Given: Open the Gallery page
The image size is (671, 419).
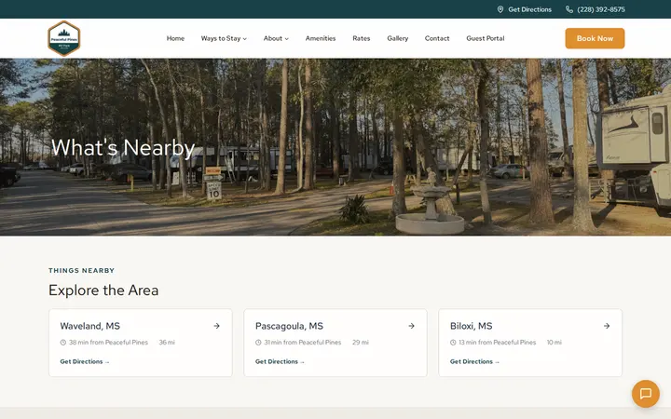Looking at the screenshot, I should [398, 38].
